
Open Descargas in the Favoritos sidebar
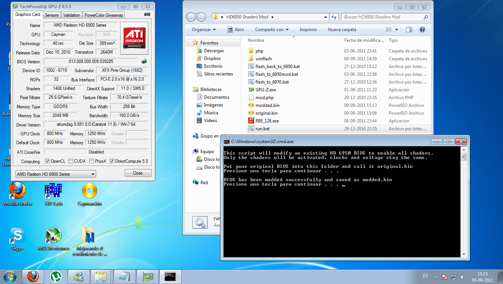pyautogui.click(x=214, y=51)
